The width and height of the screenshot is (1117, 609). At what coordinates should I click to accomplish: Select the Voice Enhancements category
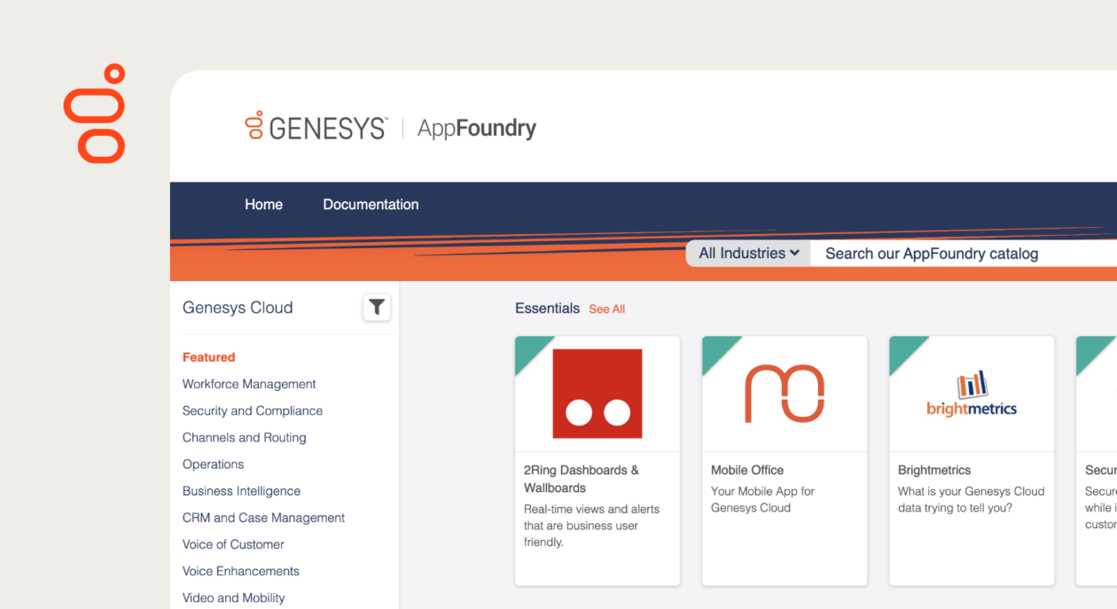pyautogui.click(x=241, y=571)
